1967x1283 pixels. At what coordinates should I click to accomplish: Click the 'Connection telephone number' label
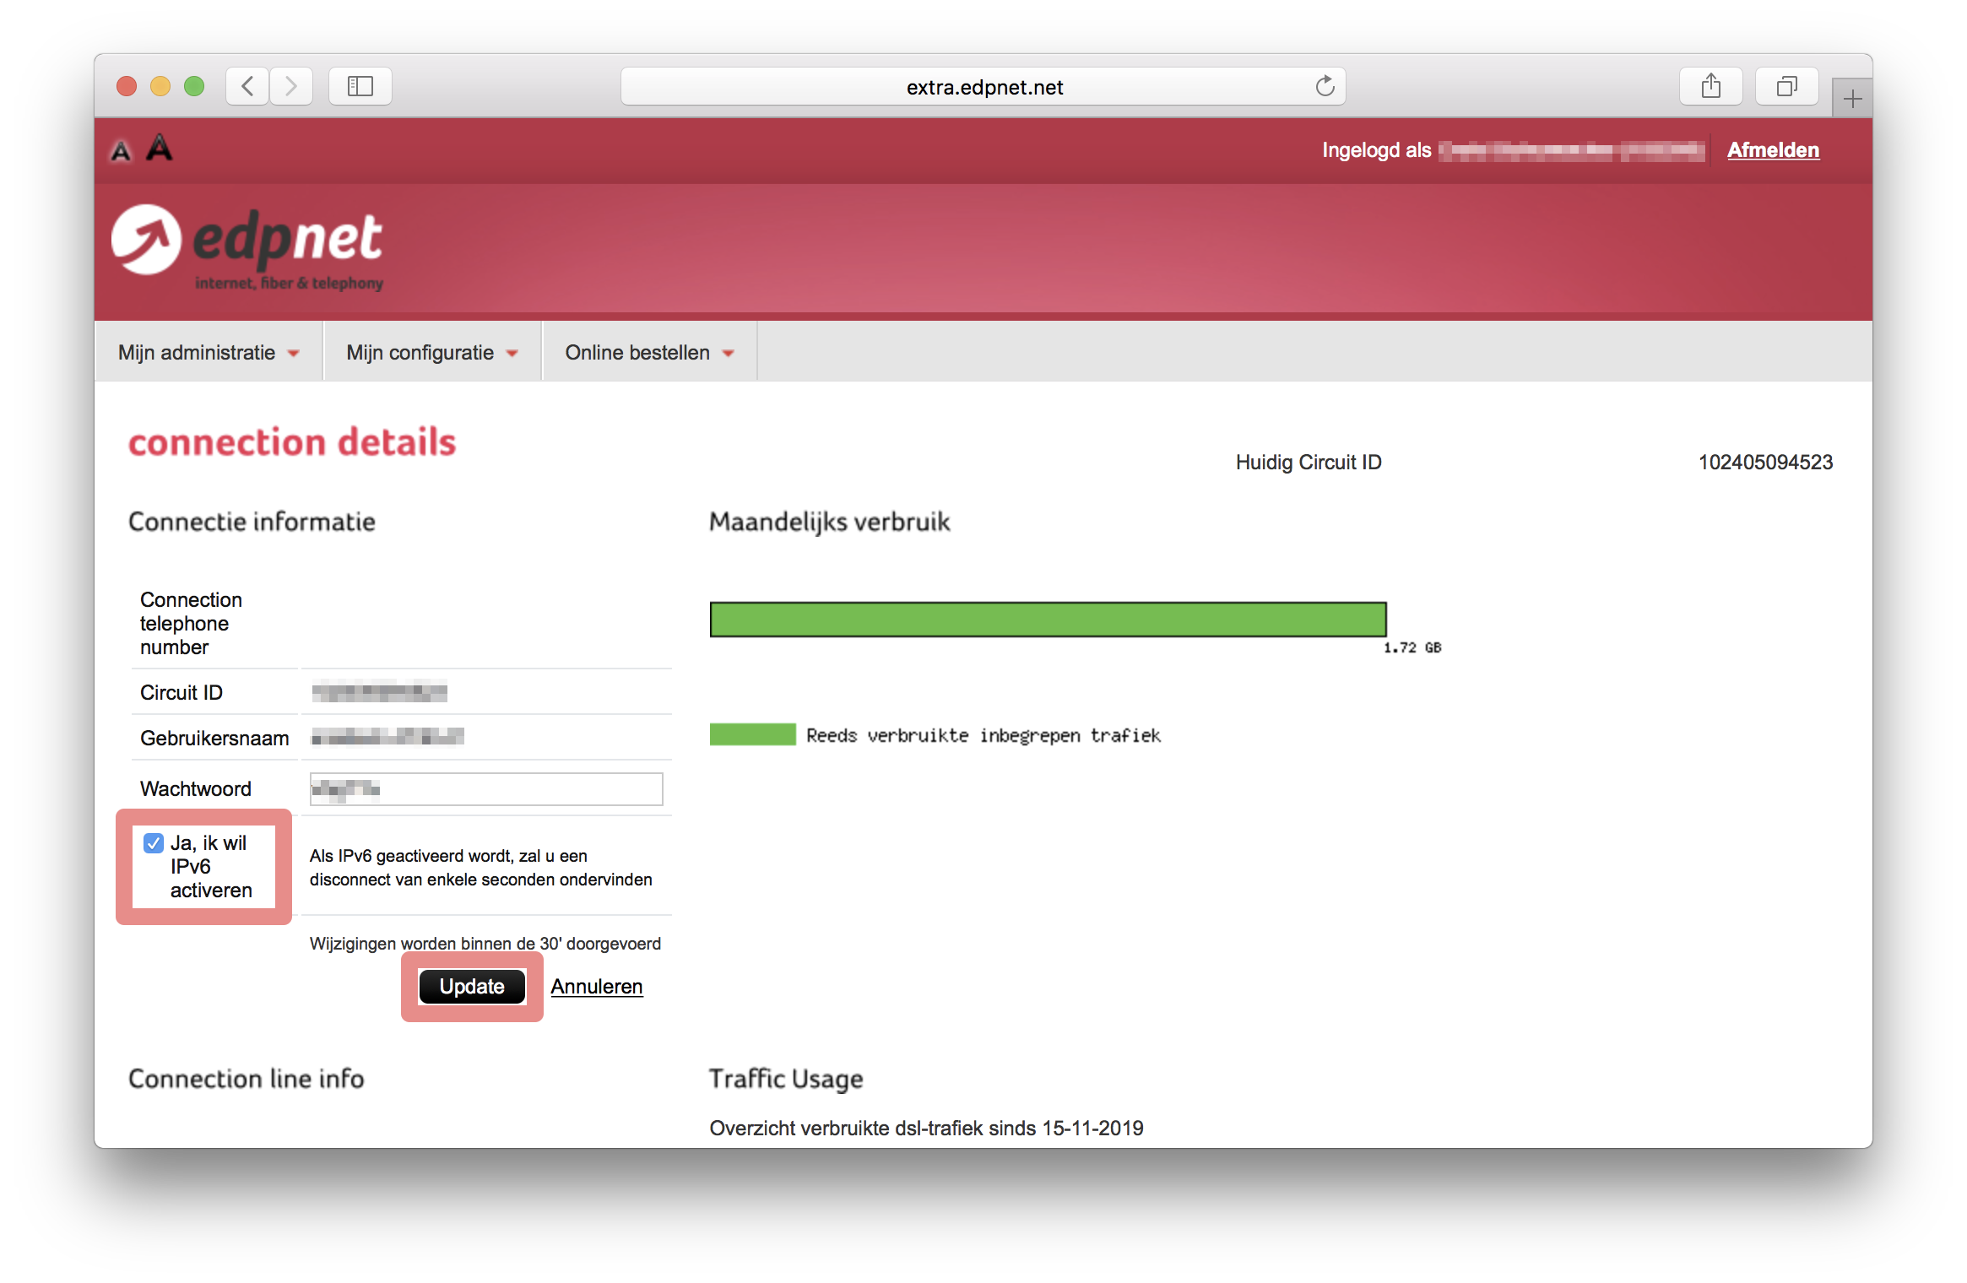[x=191, y=624]
